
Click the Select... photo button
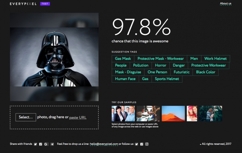[26, 117]
